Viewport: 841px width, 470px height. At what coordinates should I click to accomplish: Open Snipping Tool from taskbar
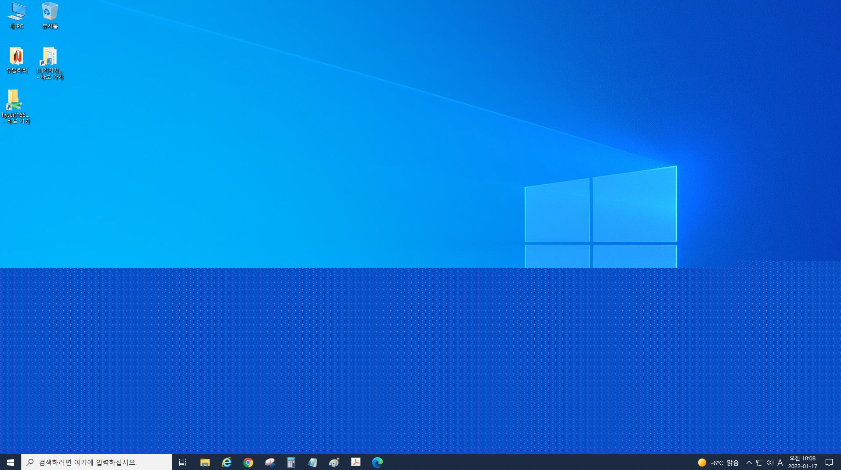point(270,462)
